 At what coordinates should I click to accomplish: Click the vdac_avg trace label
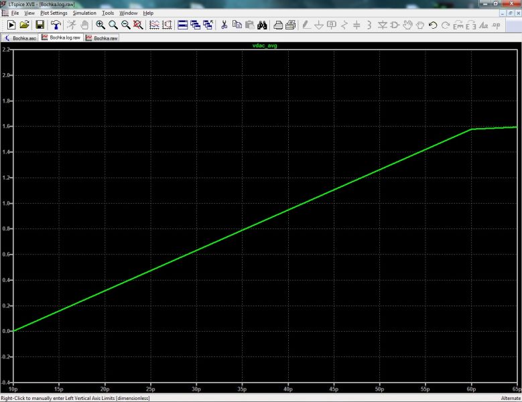coord(262,46)
